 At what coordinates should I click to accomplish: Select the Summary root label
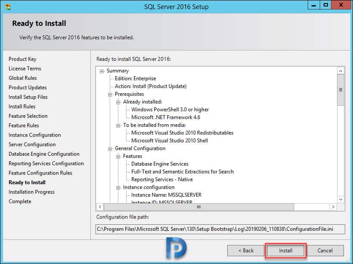tap(118, 71)
